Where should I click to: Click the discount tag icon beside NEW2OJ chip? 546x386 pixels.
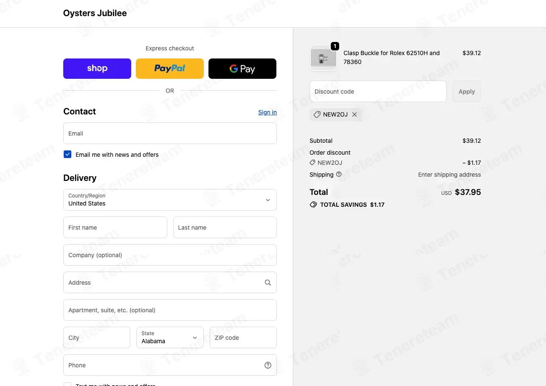tap(317, 114)
